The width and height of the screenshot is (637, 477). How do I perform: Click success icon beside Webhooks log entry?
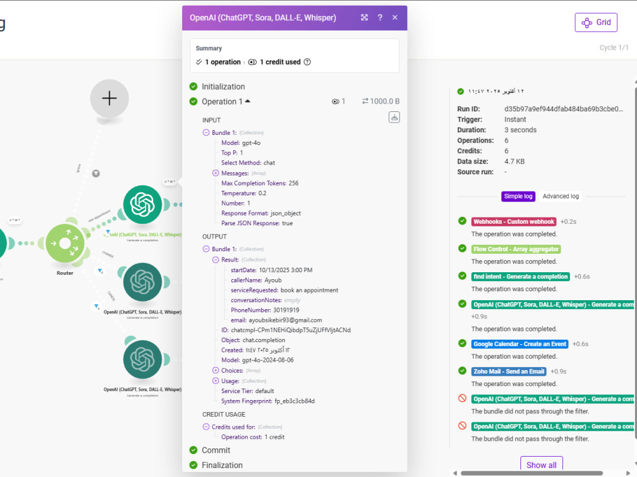point(462,221)
